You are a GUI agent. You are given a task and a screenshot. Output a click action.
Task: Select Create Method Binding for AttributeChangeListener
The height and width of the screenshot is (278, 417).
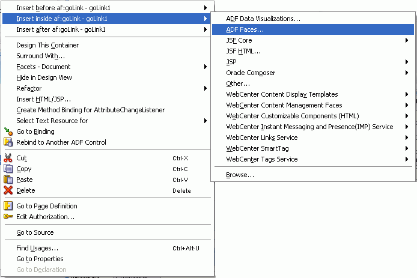(106, 110)
